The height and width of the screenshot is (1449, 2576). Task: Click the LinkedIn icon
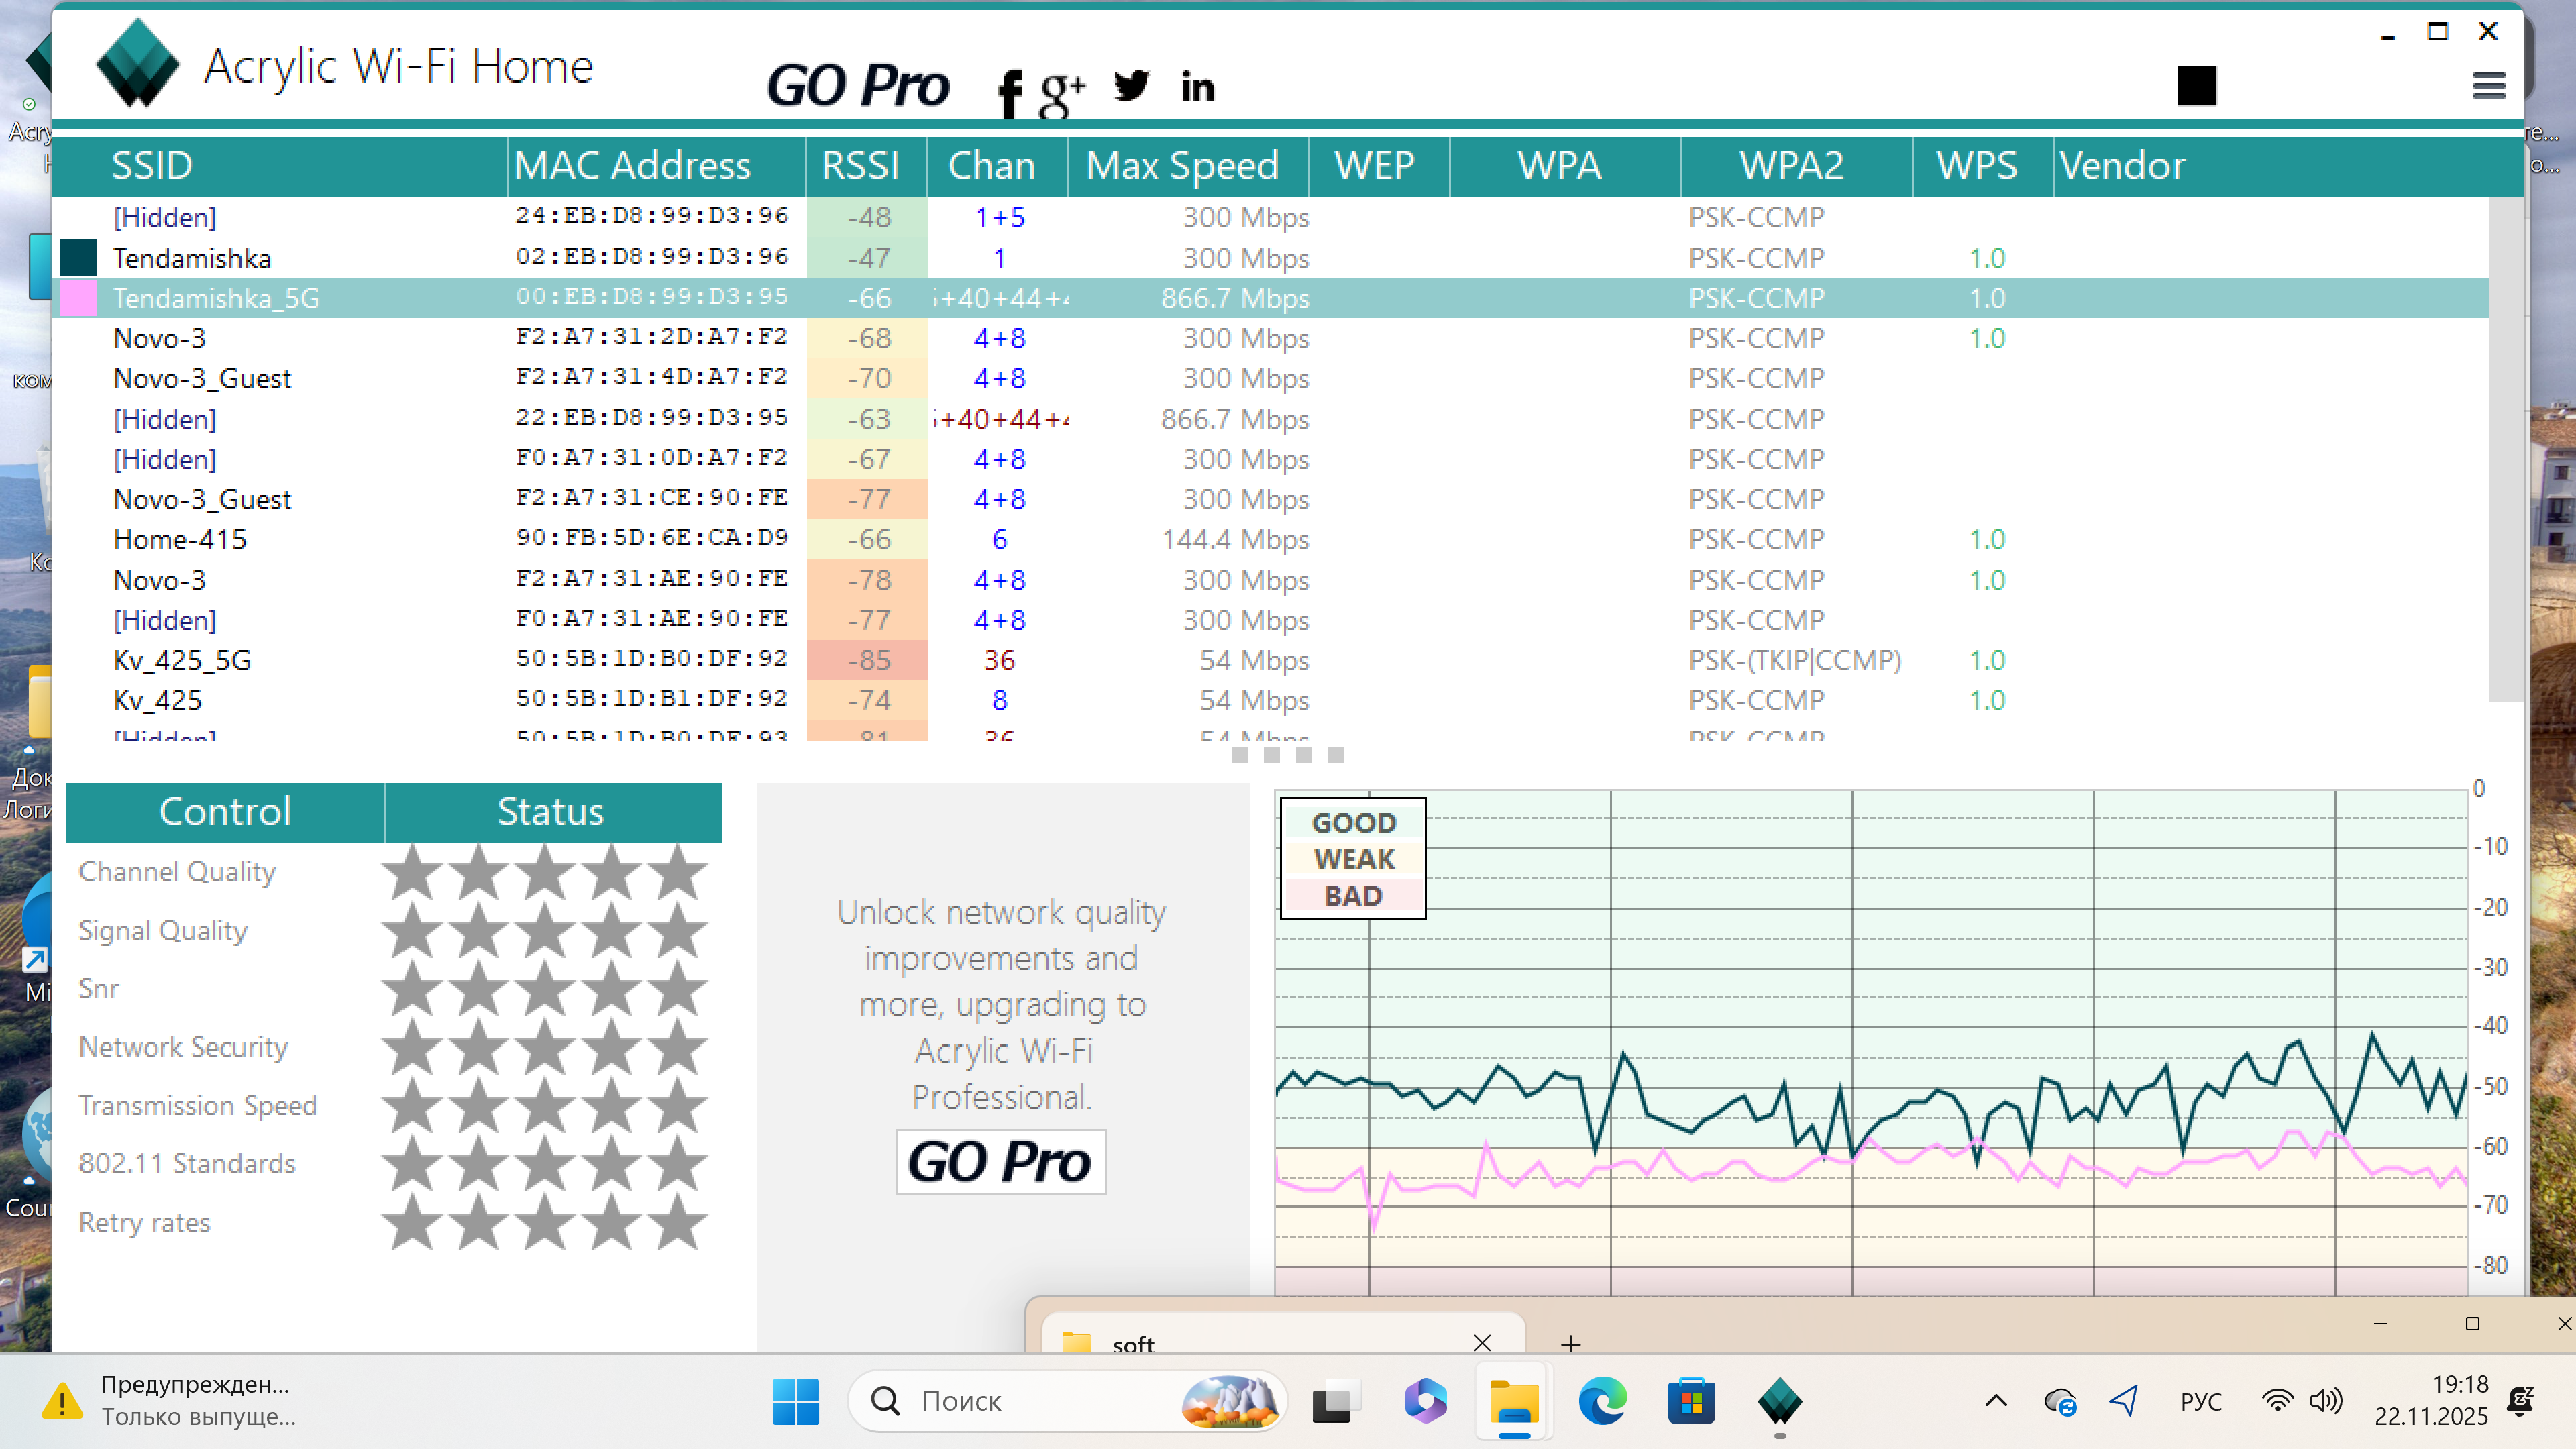[x=1197, y=88]
